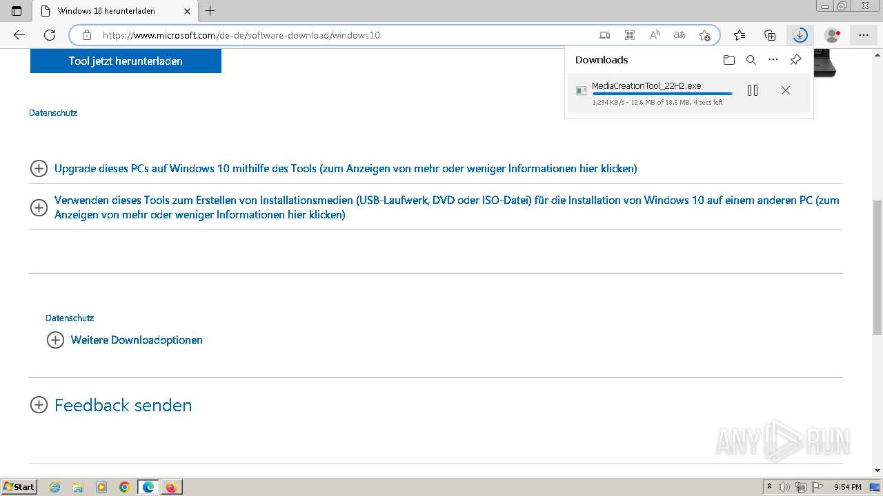
Task: Open the media player taskbar icon
Action: [x=101, y=487]
